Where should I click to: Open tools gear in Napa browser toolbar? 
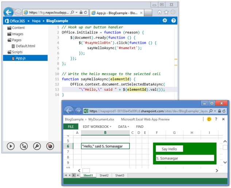[173, 12]
